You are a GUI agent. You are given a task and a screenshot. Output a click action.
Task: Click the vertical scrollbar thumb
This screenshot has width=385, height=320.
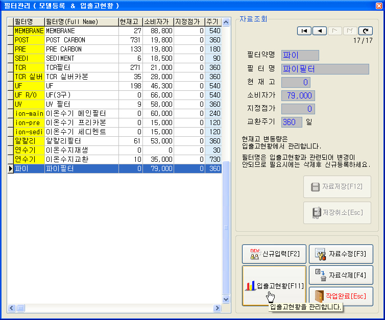coord(226,228)
